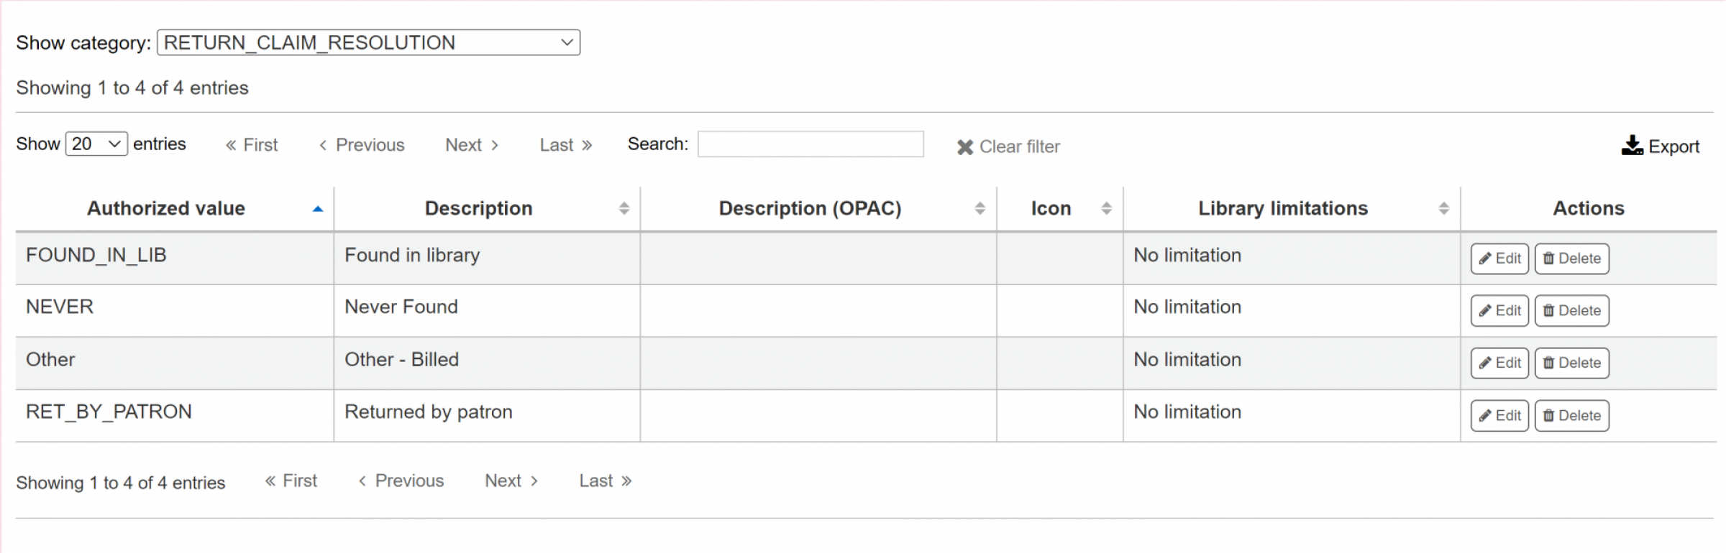
Task: Sort the Description column
Action: click(624, 208)
